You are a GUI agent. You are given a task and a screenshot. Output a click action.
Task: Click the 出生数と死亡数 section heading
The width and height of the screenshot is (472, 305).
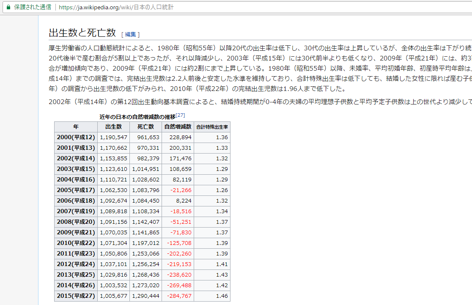point(82,33)
